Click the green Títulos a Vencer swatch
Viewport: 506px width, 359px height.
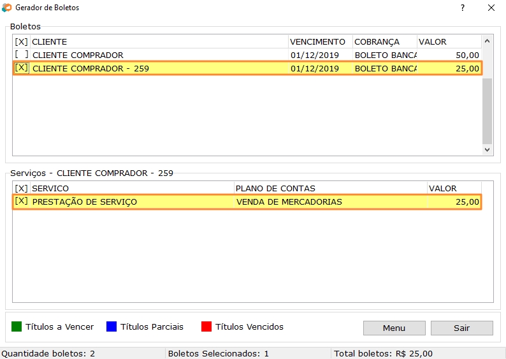click(x=17, y=327)
